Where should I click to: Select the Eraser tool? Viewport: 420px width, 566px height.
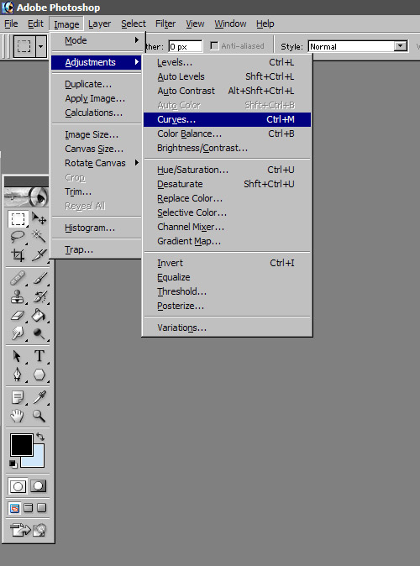18,315
